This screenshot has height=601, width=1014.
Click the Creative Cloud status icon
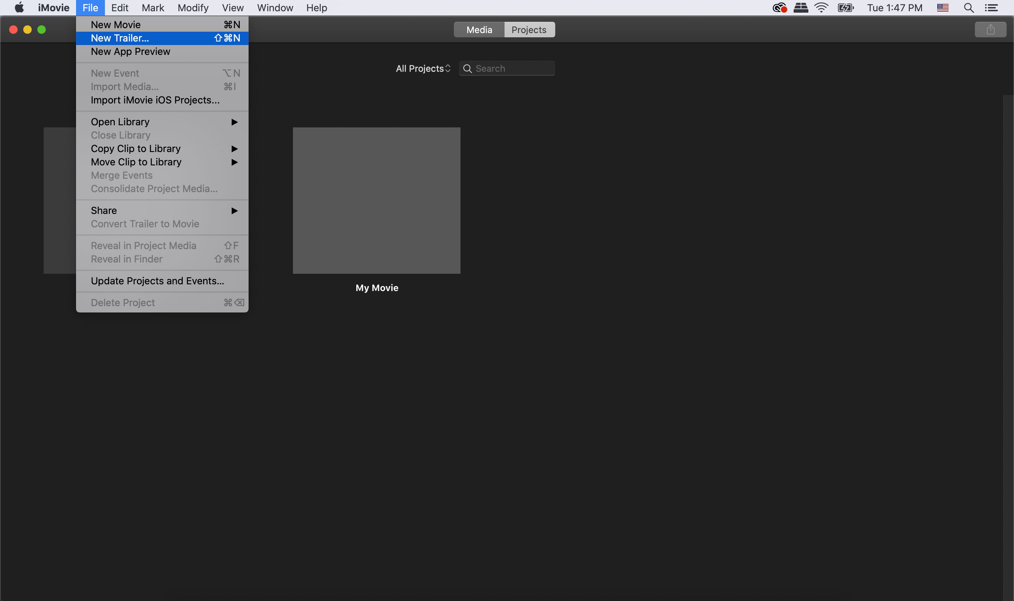(780, 8)
